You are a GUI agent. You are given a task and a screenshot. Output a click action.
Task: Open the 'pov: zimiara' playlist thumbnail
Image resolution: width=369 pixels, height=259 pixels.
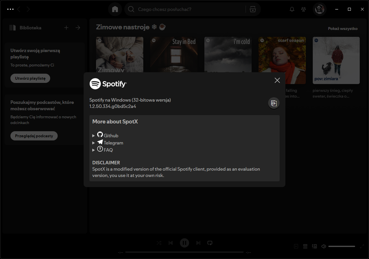coord(336,60)
